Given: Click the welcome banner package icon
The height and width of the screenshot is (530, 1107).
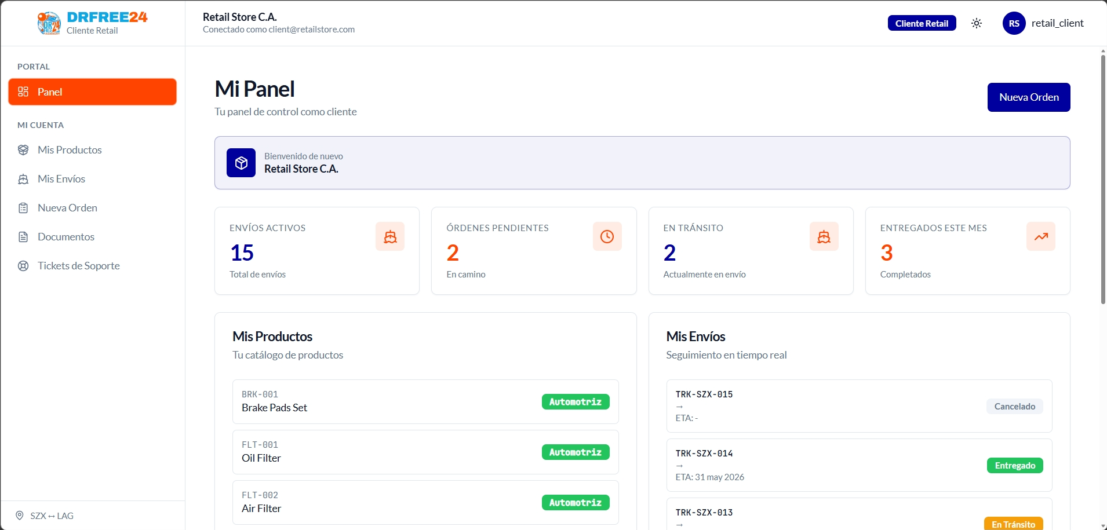Looking at the screenshot, I should [241, 163].
